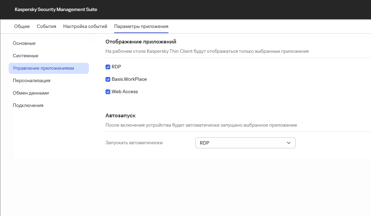Switch to the Общие tab
This screenshot has height=216, width=371.
click(22, 27)
